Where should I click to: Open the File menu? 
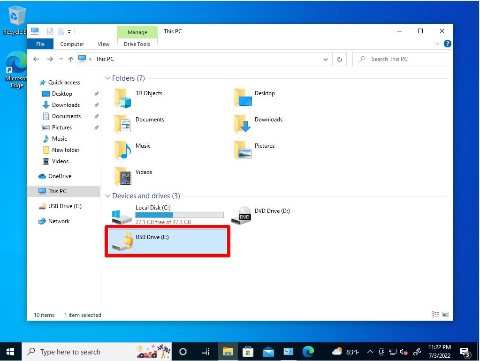40,44
